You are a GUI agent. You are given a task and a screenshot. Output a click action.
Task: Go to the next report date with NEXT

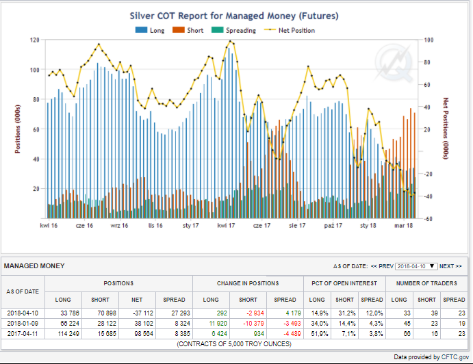[450, 266]
